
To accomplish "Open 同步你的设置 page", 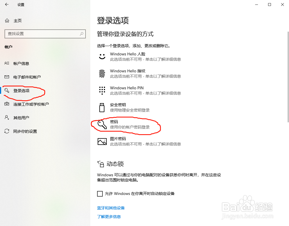I will tap(25, 131).
